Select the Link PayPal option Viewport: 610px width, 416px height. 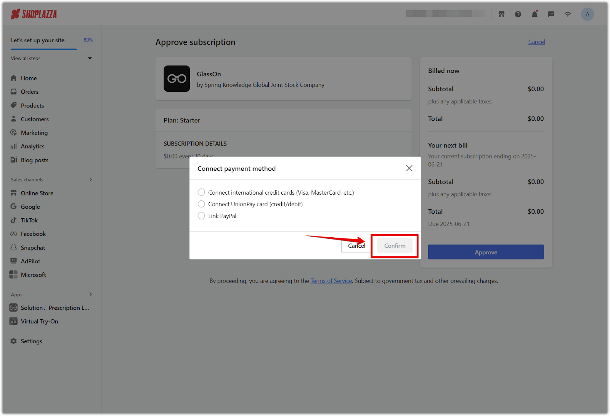click(201, 216)
